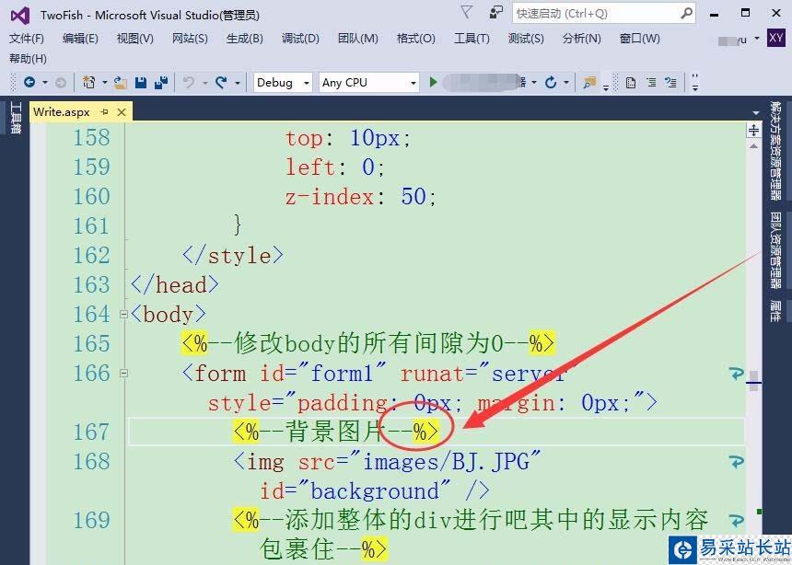Viewport: 792px width, 565px height.
Task: Click the rightmost text editor toolbar icon
Action: [670, 82]
